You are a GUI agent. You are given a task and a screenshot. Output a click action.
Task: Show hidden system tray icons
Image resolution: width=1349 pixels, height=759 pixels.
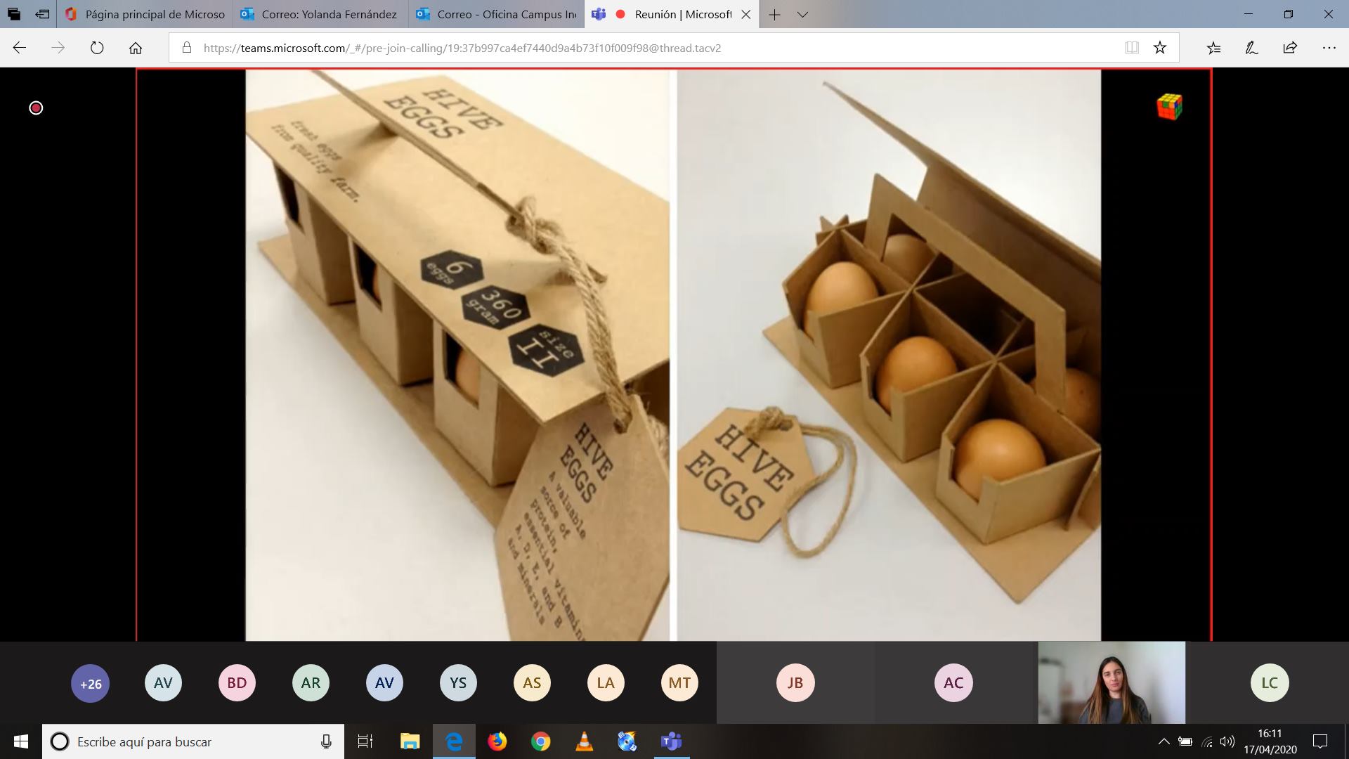coord(1164,741)
